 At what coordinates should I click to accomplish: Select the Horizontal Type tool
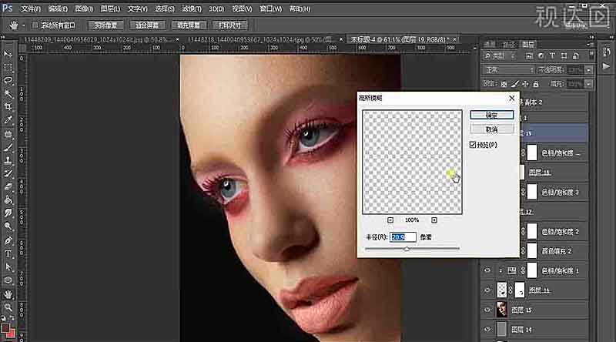[x=8, y=253]
